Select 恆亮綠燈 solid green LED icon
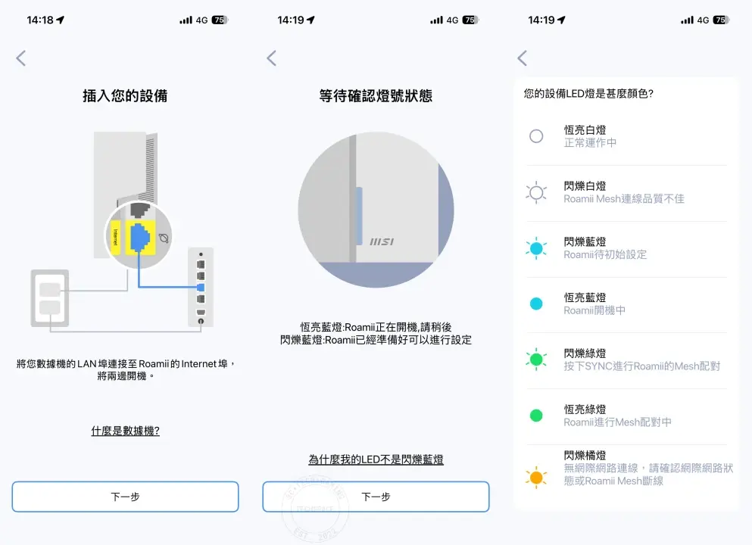The height and width of the screenshot is (545, 752). [536, 415]
